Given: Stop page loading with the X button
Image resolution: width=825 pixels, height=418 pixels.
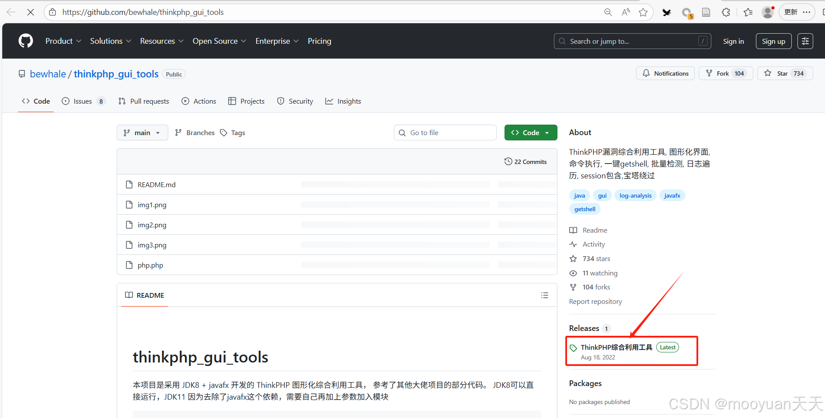Looking at the screenshot, I should [x=31, y=12].
